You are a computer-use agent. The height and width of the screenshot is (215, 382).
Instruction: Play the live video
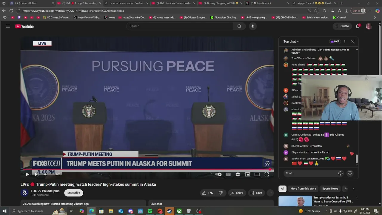pyautogui.click(x=27, y=174)
